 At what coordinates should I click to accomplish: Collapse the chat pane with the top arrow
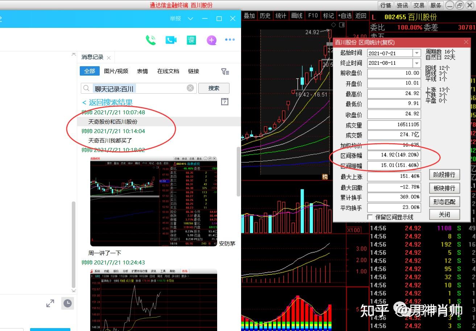pyautogui.click(x=74, y=55)
